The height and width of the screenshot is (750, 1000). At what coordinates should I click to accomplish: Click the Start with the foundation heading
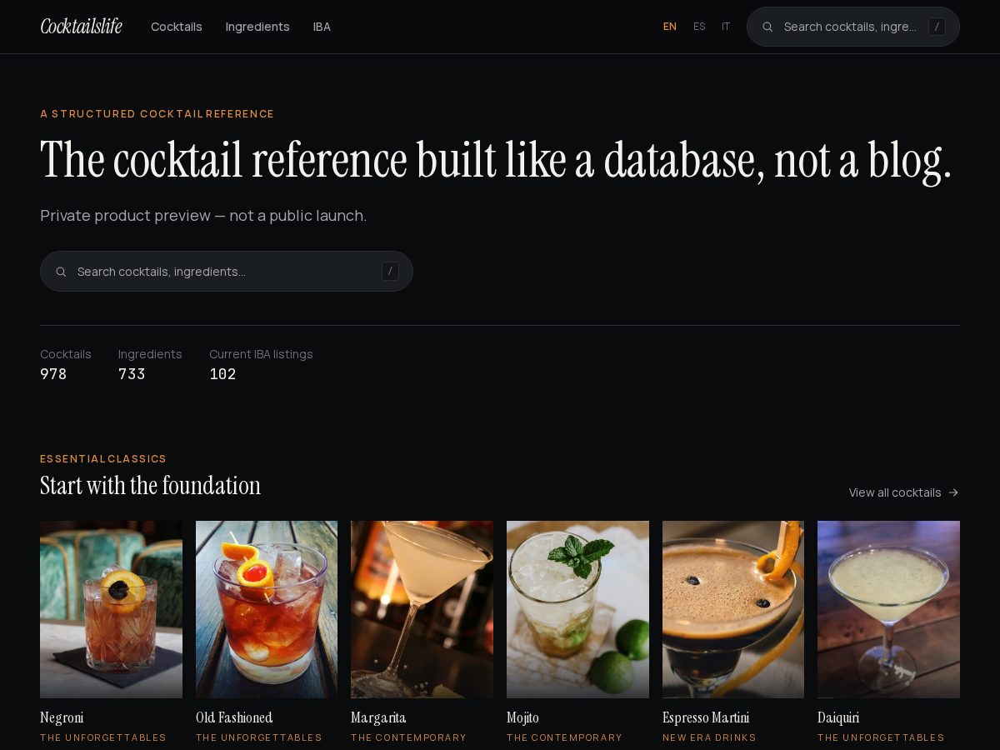(150, 485)
